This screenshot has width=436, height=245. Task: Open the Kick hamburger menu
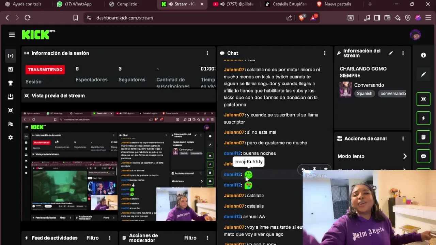[x=12, y=35]
